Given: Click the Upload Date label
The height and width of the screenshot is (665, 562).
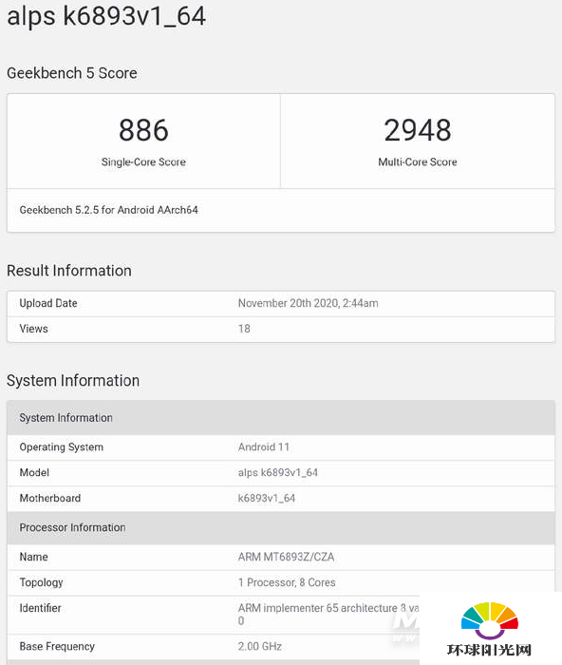Looking at the screenshot, I should point(48,303).
